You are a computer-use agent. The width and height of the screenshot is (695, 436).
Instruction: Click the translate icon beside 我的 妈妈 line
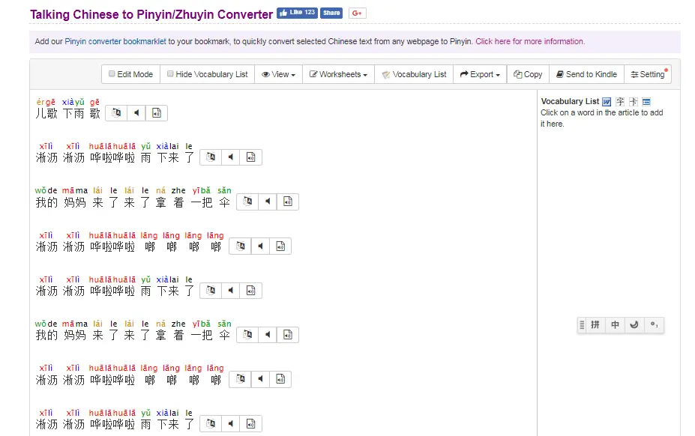247,202
